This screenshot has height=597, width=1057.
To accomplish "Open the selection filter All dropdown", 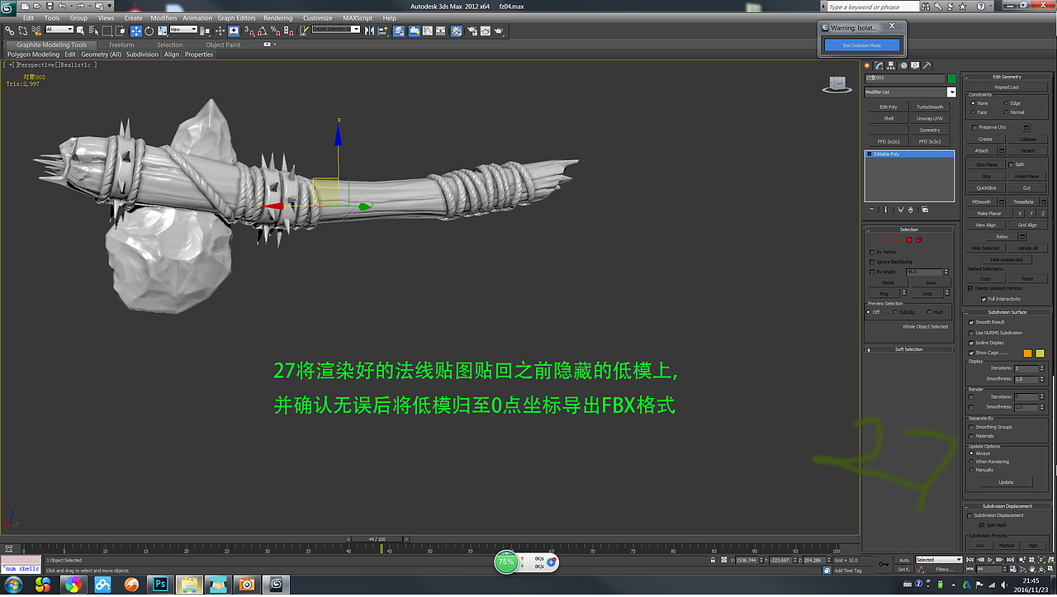I will click(59, 30).
